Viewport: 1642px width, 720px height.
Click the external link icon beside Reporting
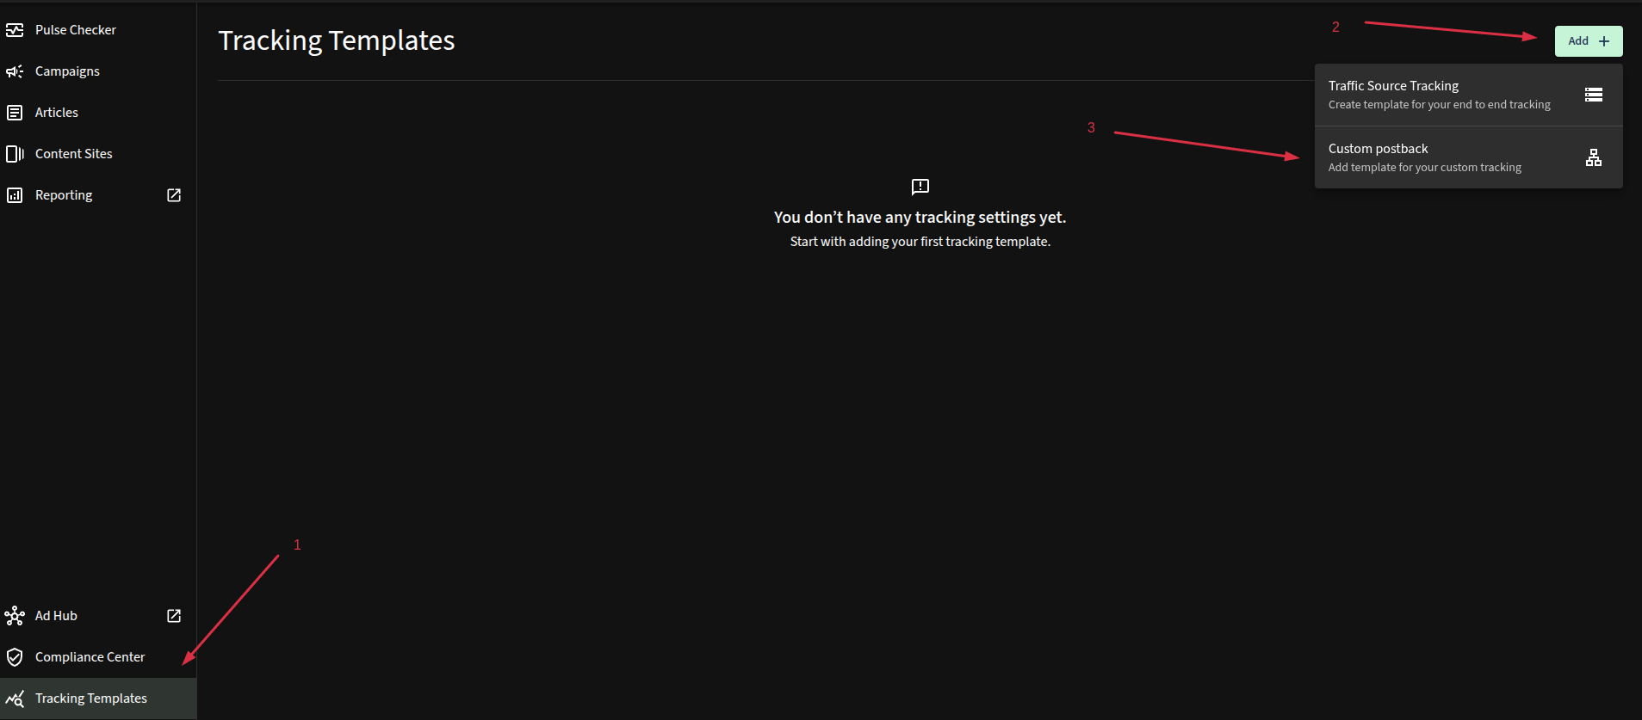click(x=174, y=195)
